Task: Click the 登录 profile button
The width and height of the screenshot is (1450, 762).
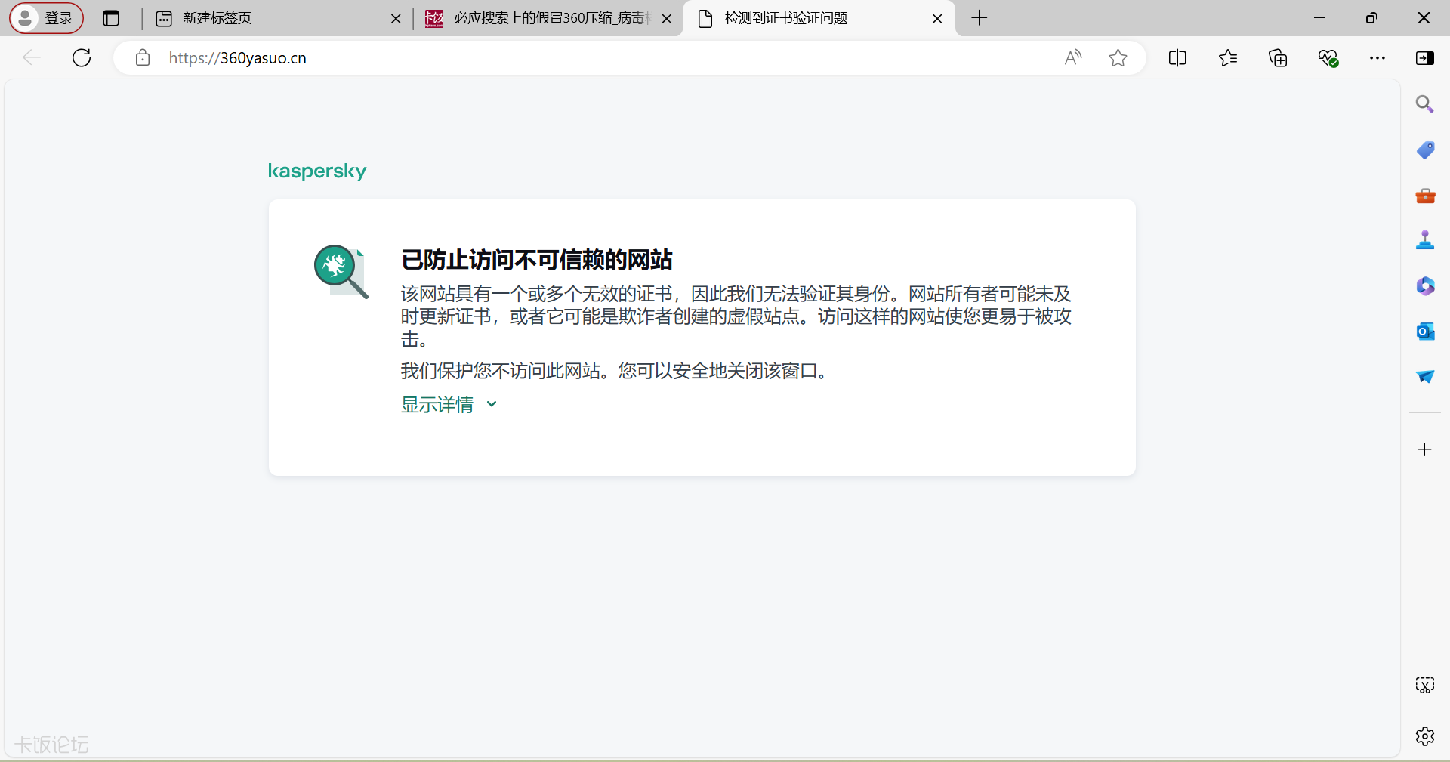Action: pos(47,18)
